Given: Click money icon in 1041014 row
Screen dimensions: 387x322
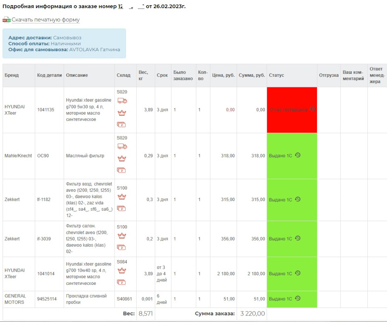Looking at the screenshot, I should pos(121,282).
